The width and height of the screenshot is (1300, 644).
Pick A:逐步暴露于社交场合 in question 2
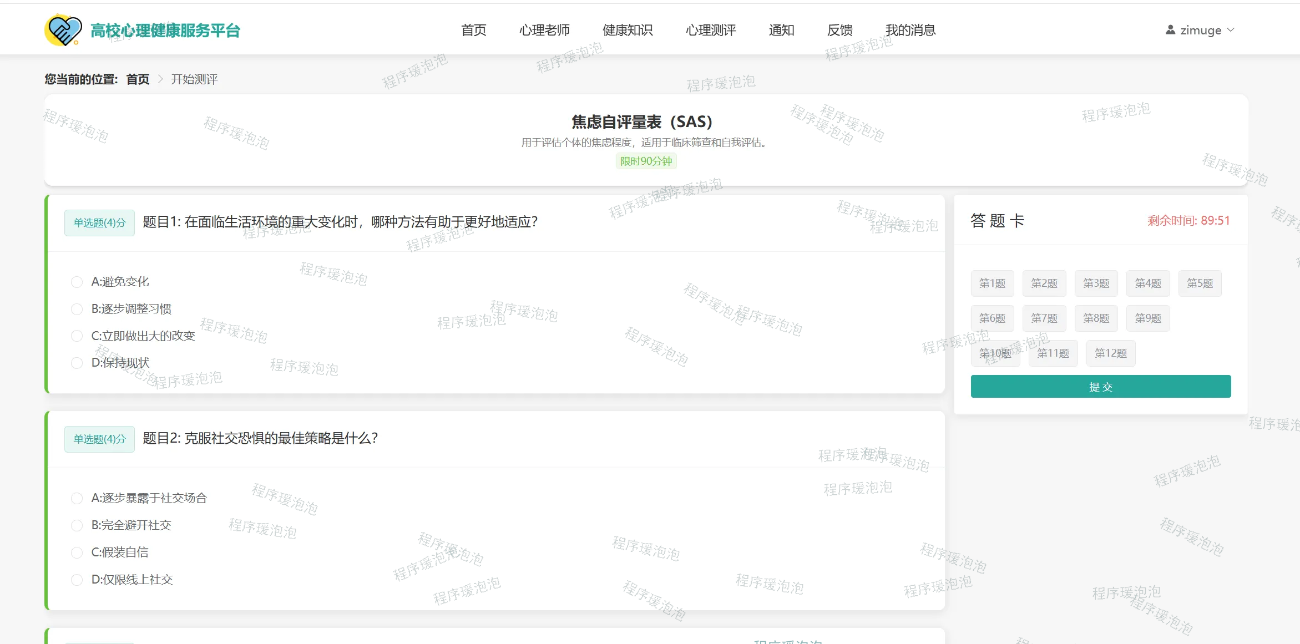click(x=77, y=498)
